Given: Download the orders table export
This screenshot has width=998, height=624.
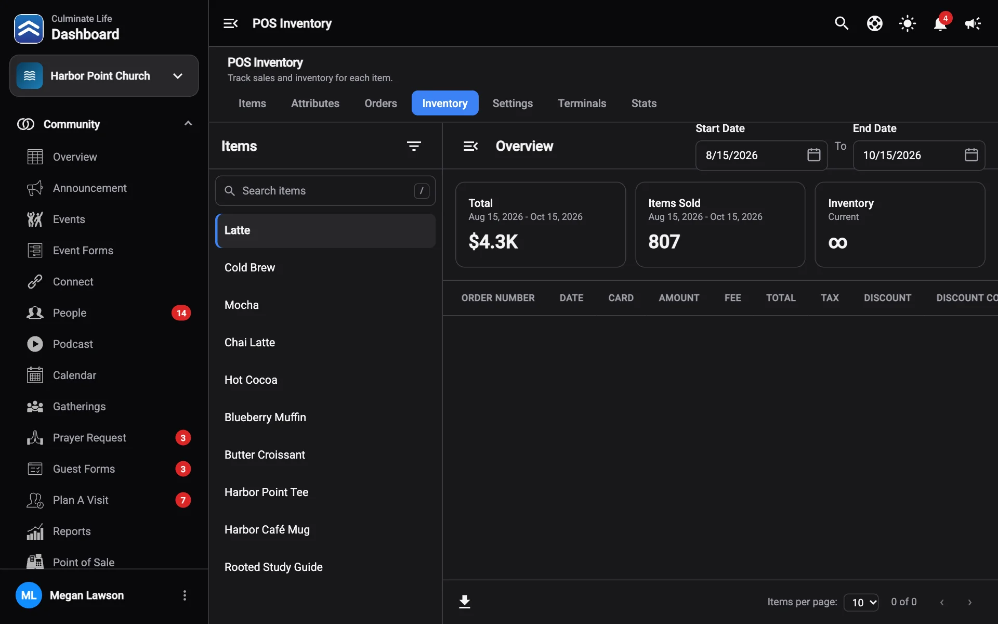Looking at the screenshot, I should point(465,602).
